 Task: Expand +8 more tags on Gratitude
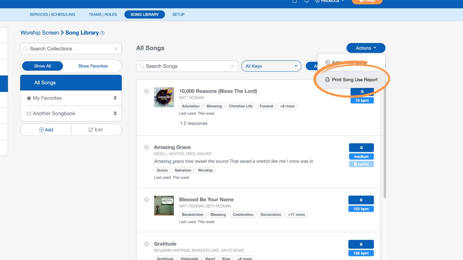(x=245, y=258)
